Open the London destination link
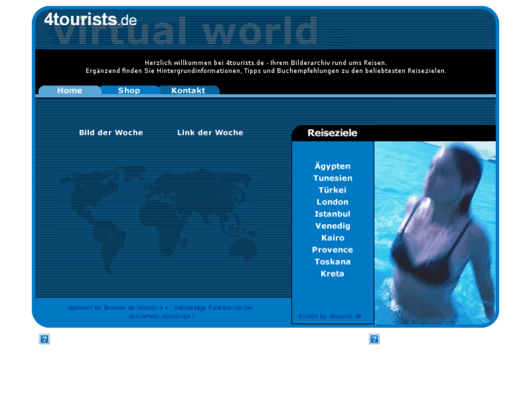 [x=332, y=202]
